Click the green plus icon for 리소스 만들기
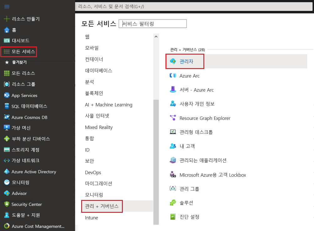Viewport: 314px width, 231px height. [7, 19]
